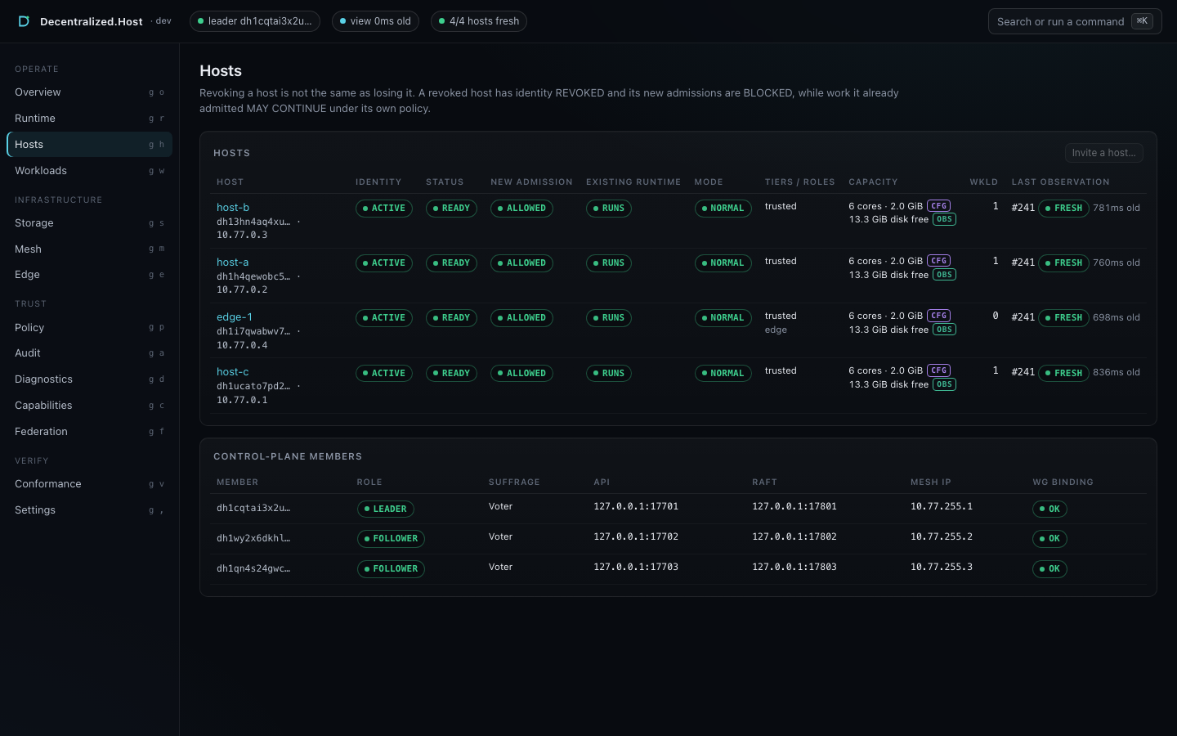Click the OK badge for dh1qn4s24gwc member
This screenshot has width=1177, height=736.
point(1049,568)
